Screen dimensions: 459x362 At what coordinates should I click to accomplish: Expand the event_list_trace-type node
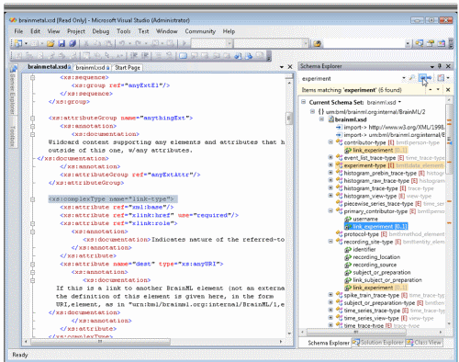click(330, 157)
